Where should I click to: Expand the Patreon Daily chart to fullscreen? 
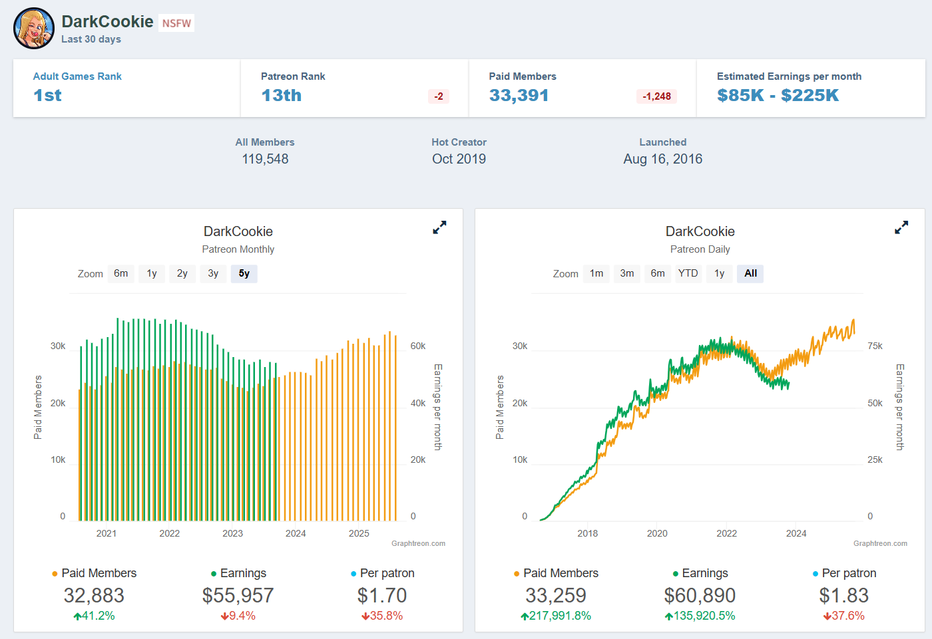click(901, 227)
